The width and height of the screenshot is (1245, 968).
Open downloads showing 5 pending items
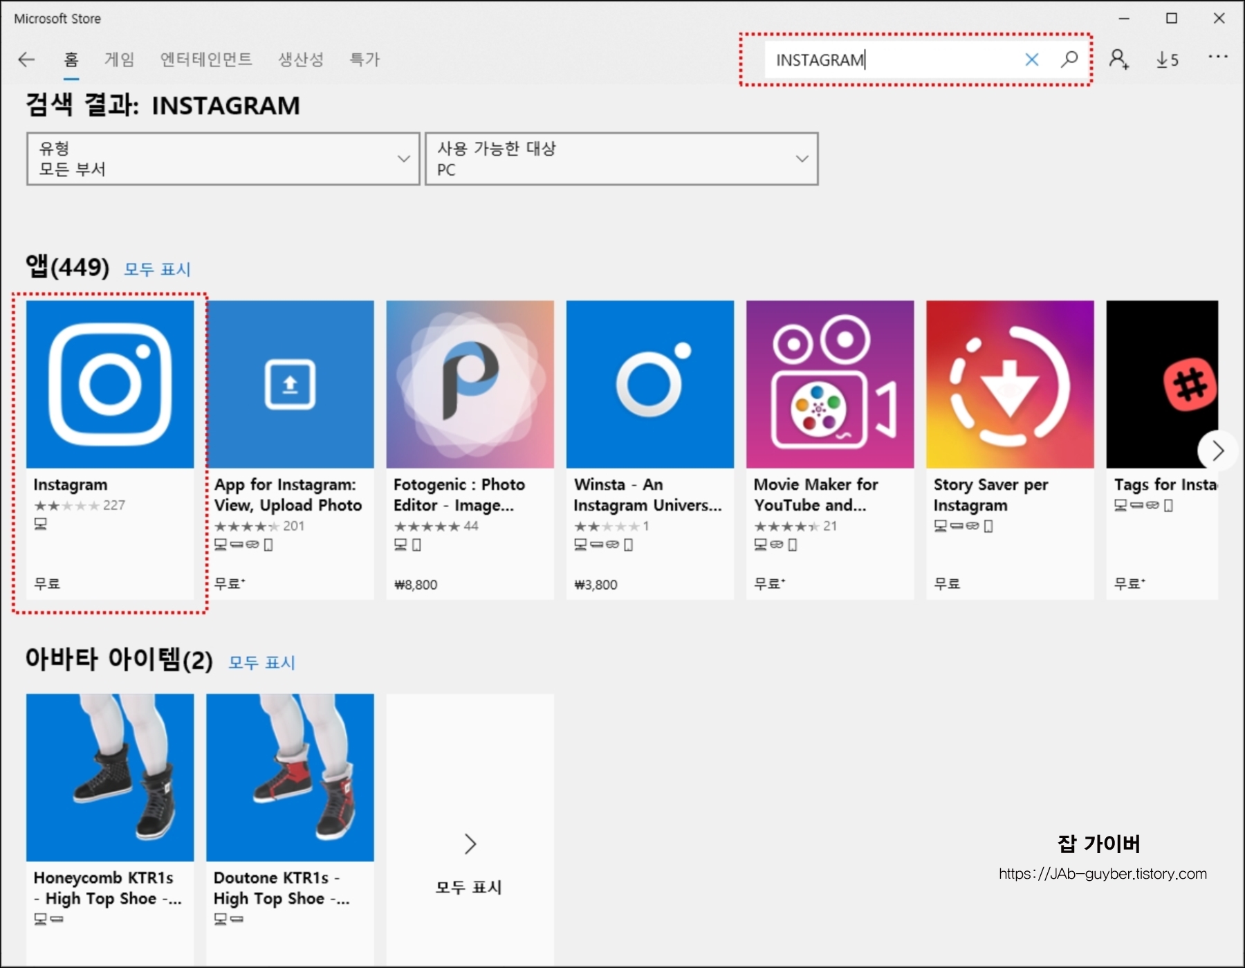point(1168,60)
